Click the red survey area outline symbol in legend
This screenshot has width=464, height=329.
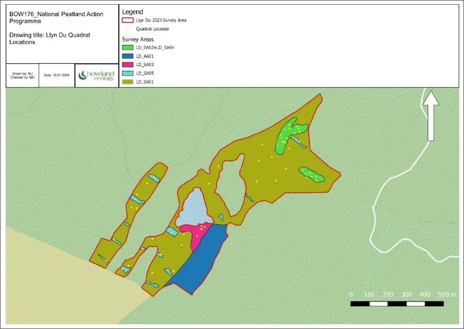pos(128,20)
